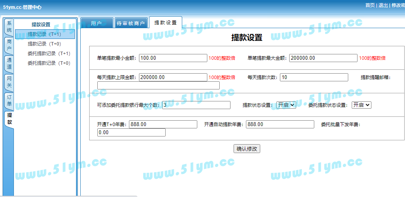Focus the empty 提款提醒邮箱 field
The width and height of the screenshot is (405, 197).
point(158,85)
